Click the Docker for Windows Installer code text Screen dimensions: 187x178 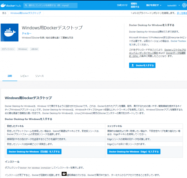(36, 168)
